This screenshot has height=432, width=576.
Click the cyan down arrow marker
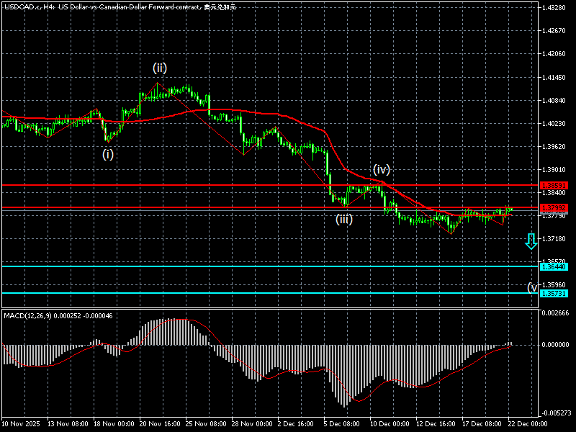(x=531, y=241)
